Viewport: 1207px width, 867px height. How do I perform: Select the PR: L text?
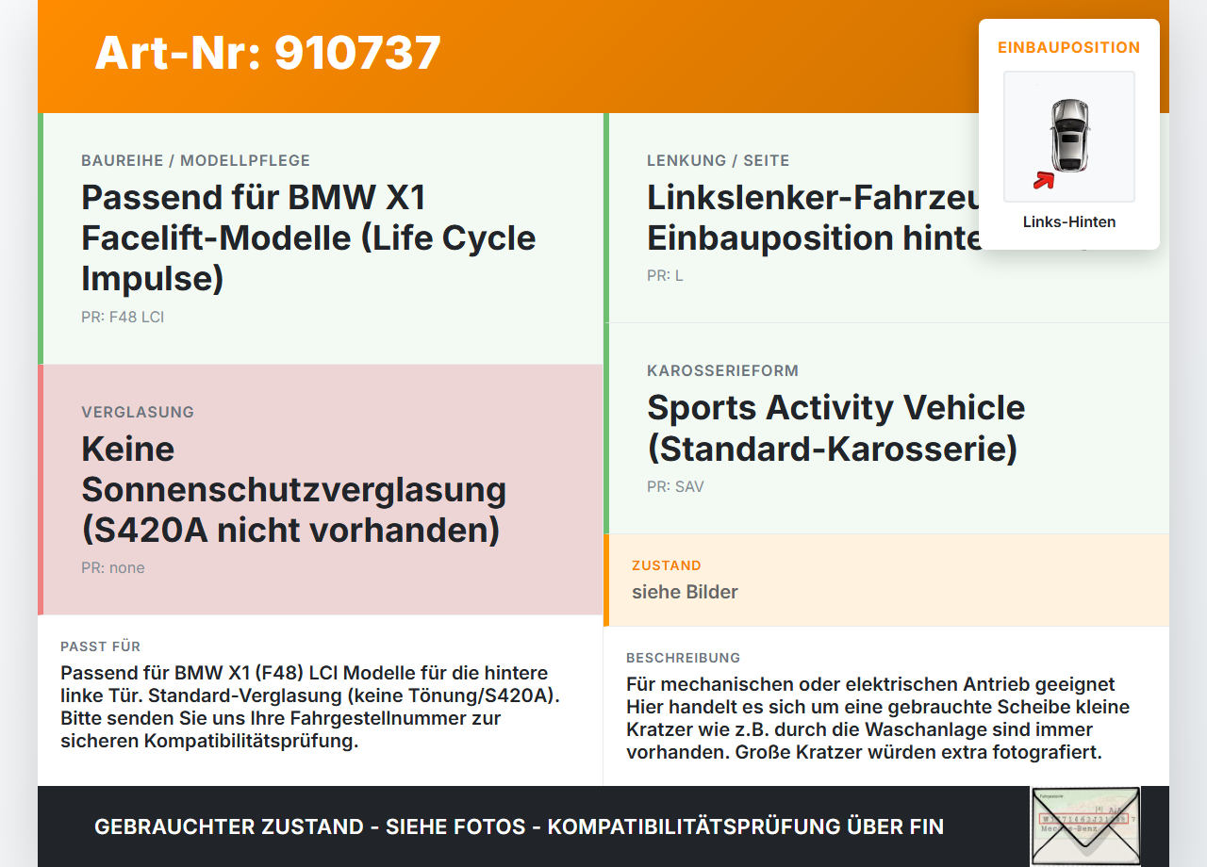coord(665,276)
